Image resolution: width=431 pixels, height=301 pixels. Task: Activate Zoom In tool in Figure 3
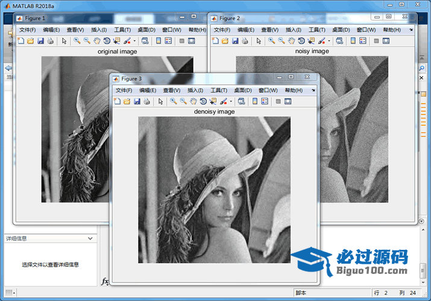click(174, 101)
